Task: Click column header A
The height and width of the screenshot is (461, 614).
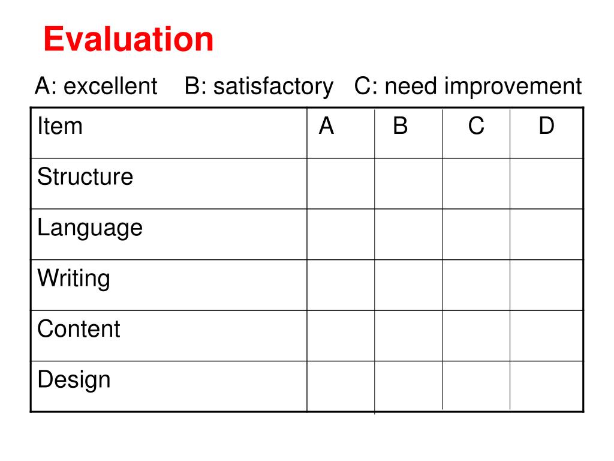Action: (x=341, y=133)
